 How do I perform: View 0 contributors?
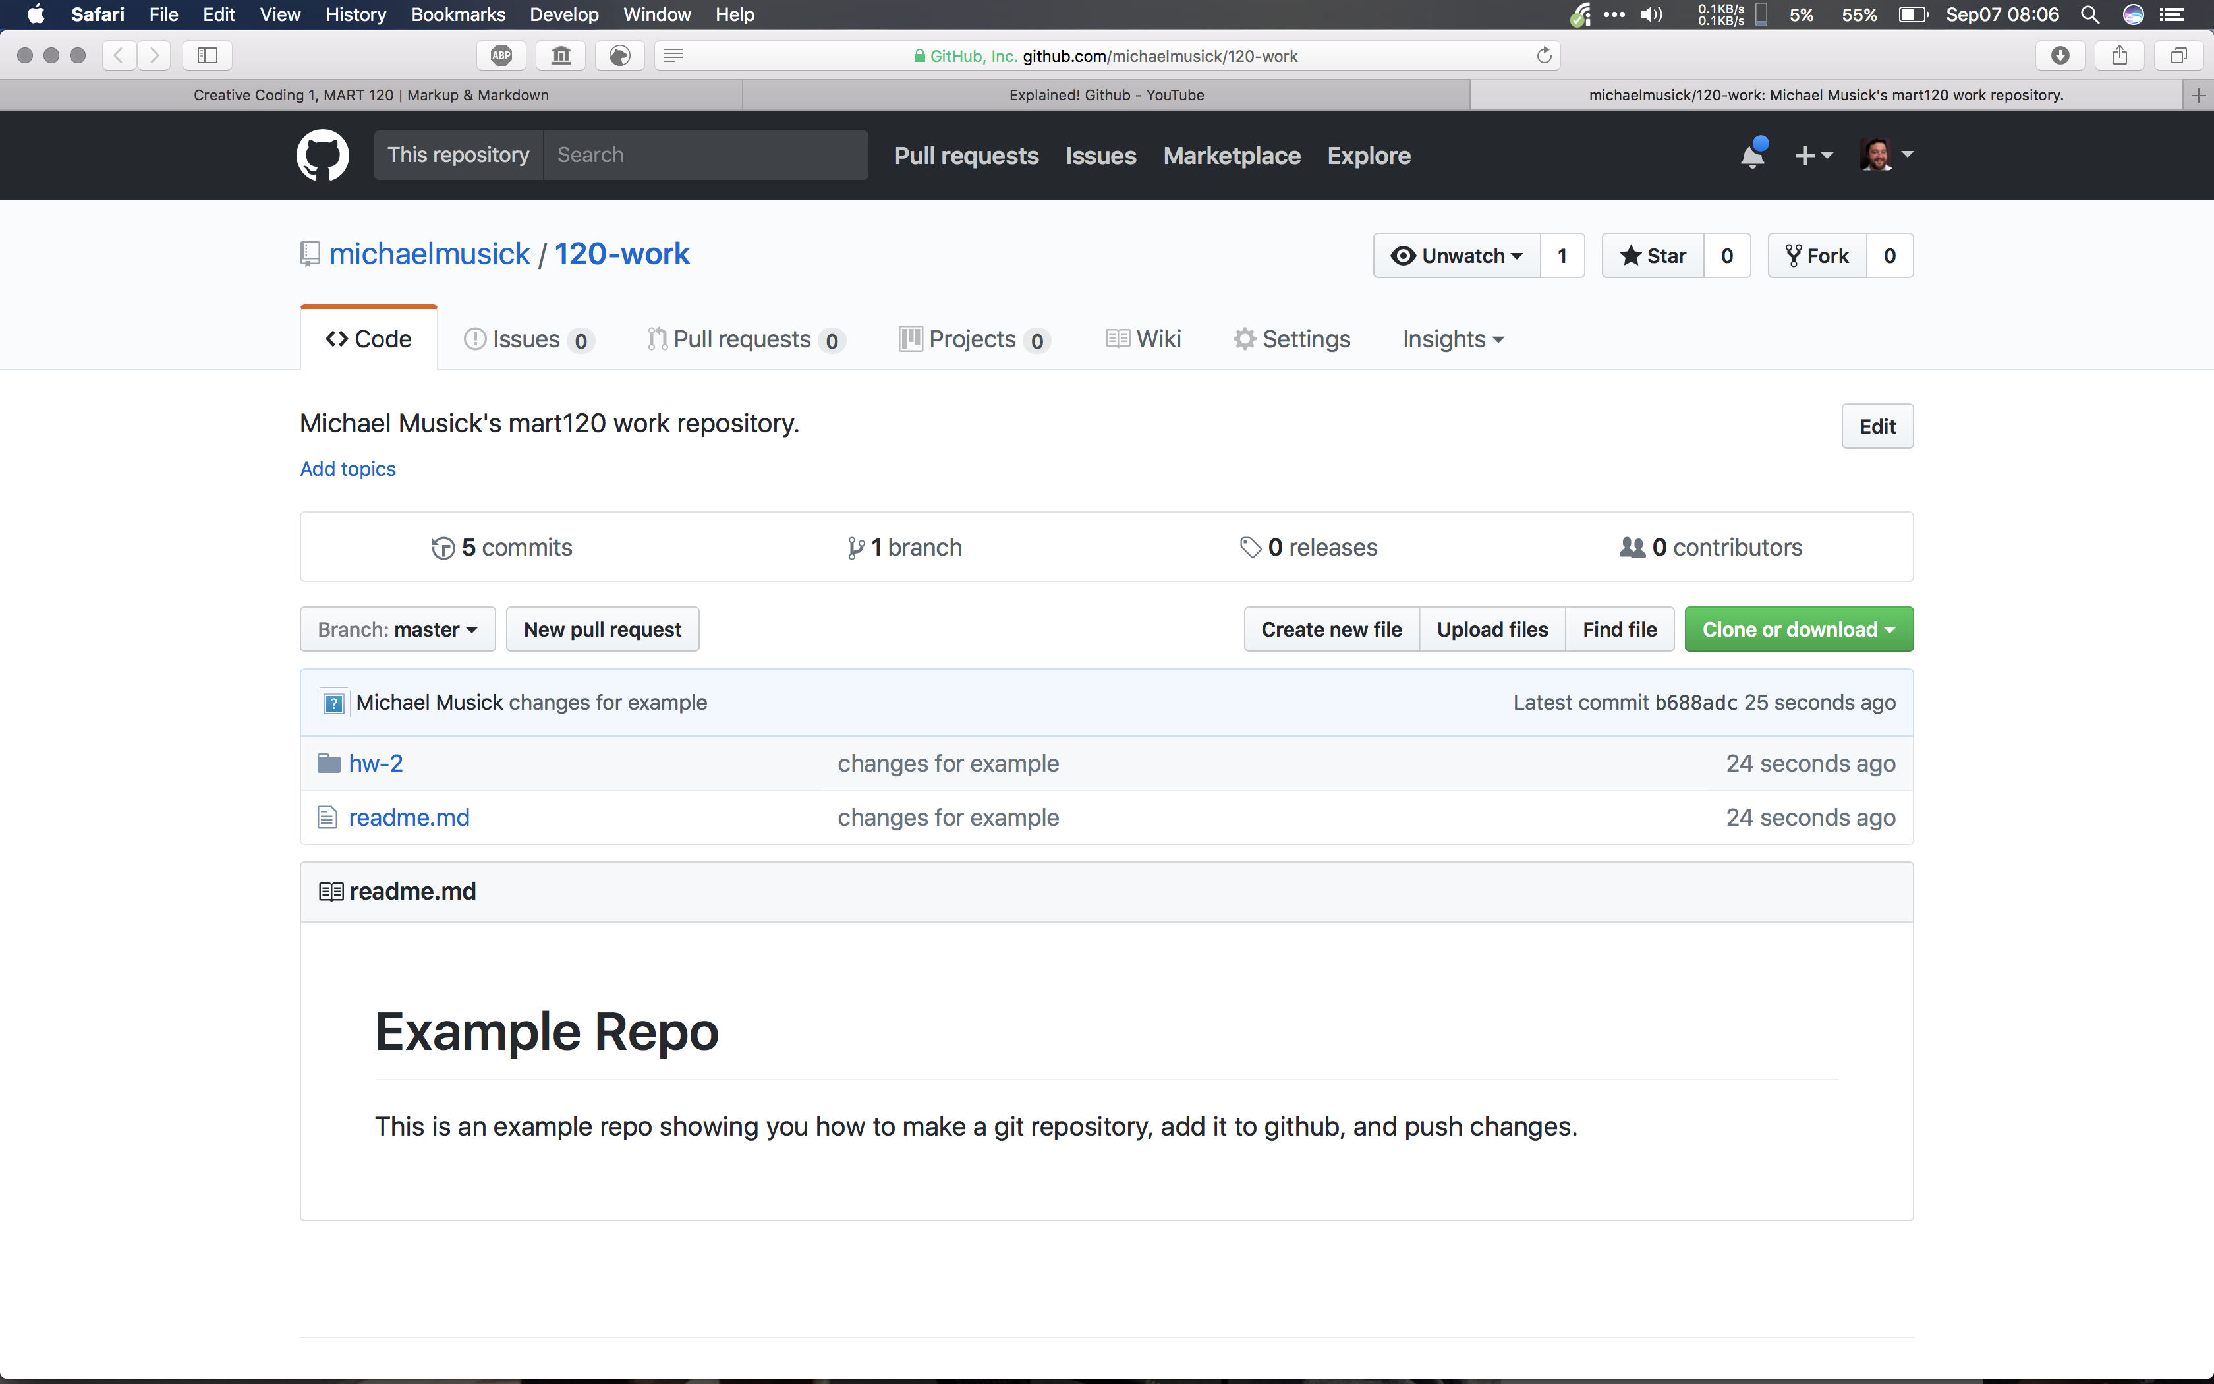[x=1711, y=548]
